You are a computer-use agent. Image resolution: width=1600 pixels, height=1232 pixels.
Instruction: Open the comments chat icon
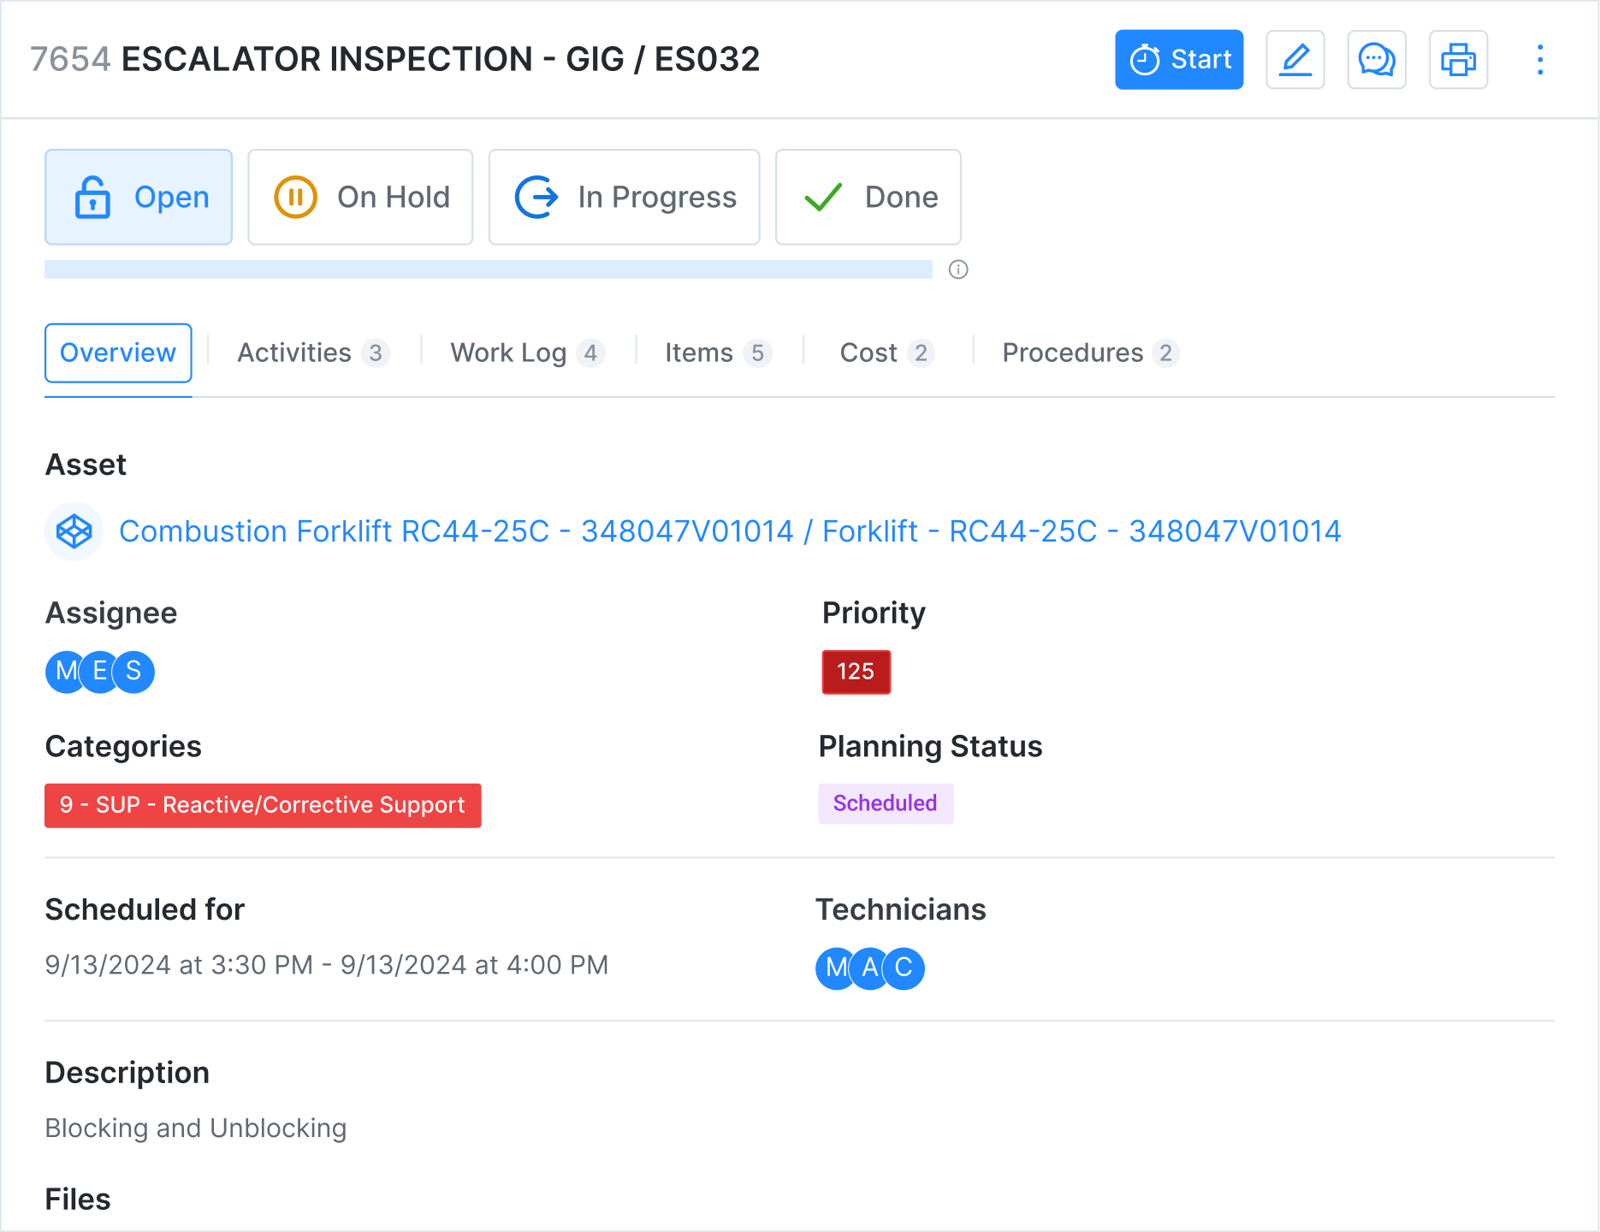pos(1376,60)
